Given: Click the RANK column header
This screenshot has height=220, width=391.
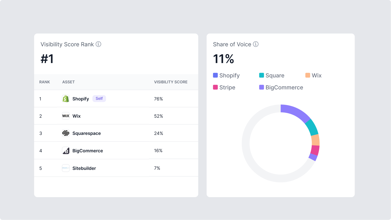Looking at the screenshot, I should [44, 82].
